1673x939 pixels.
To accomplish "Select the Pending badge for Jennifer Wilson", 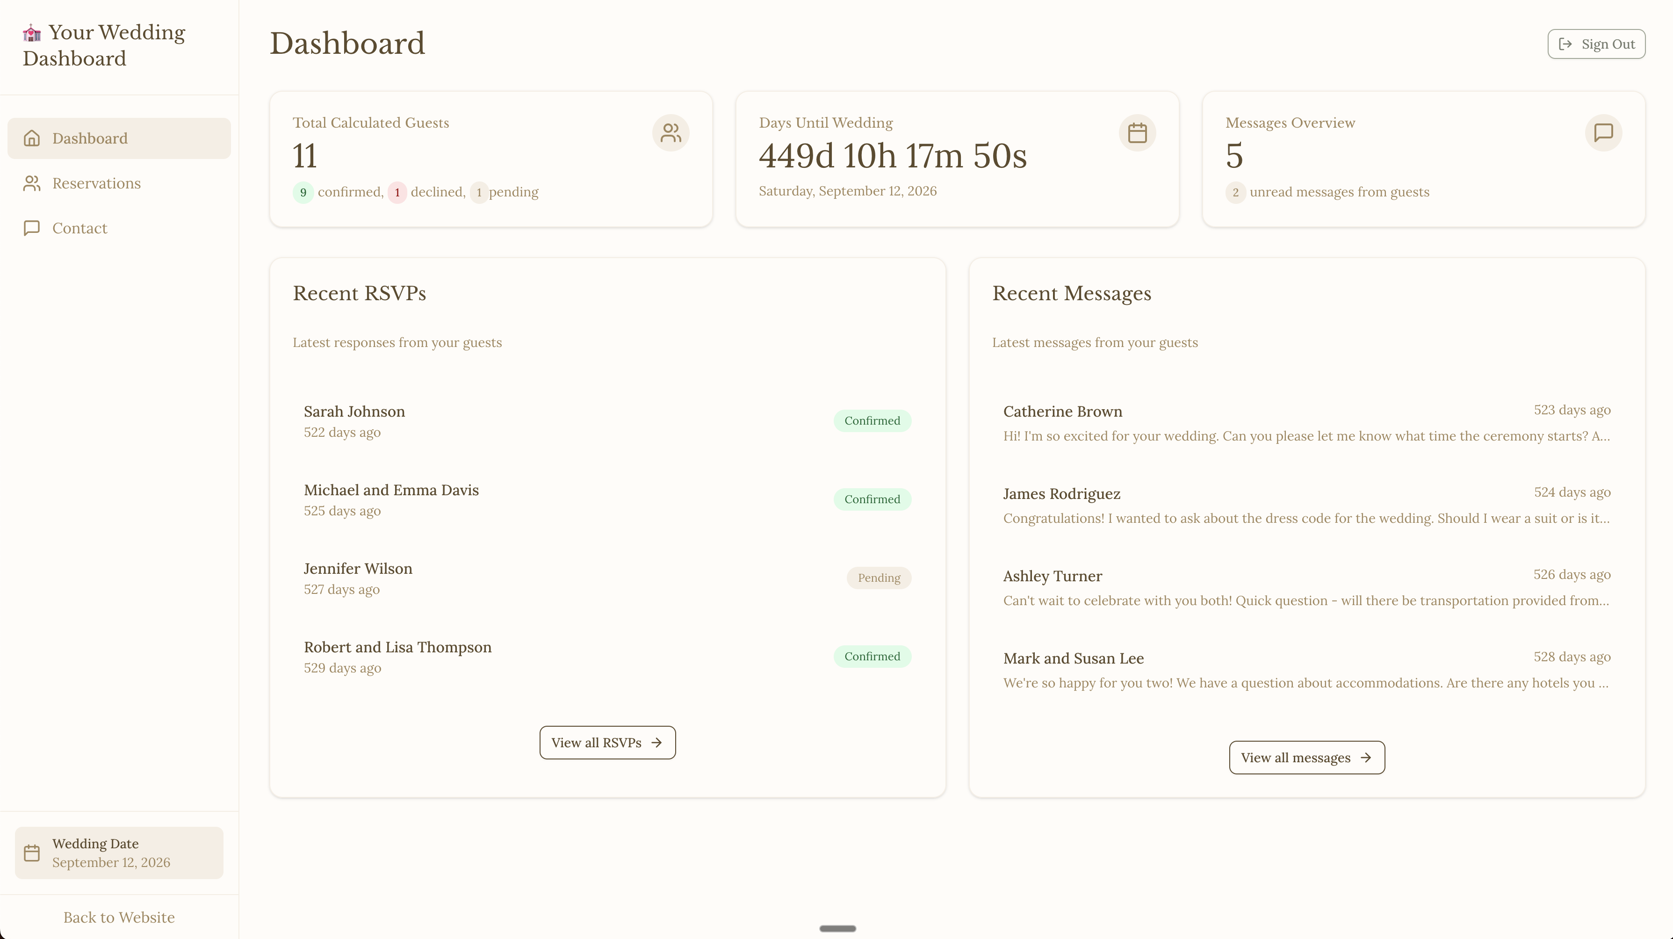I will coord(879,578).
